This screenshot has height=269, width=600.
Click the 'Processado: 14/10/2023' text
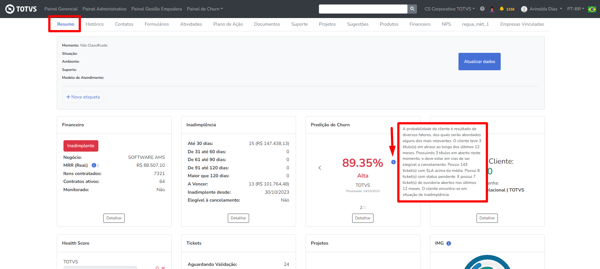click(363, 191)
